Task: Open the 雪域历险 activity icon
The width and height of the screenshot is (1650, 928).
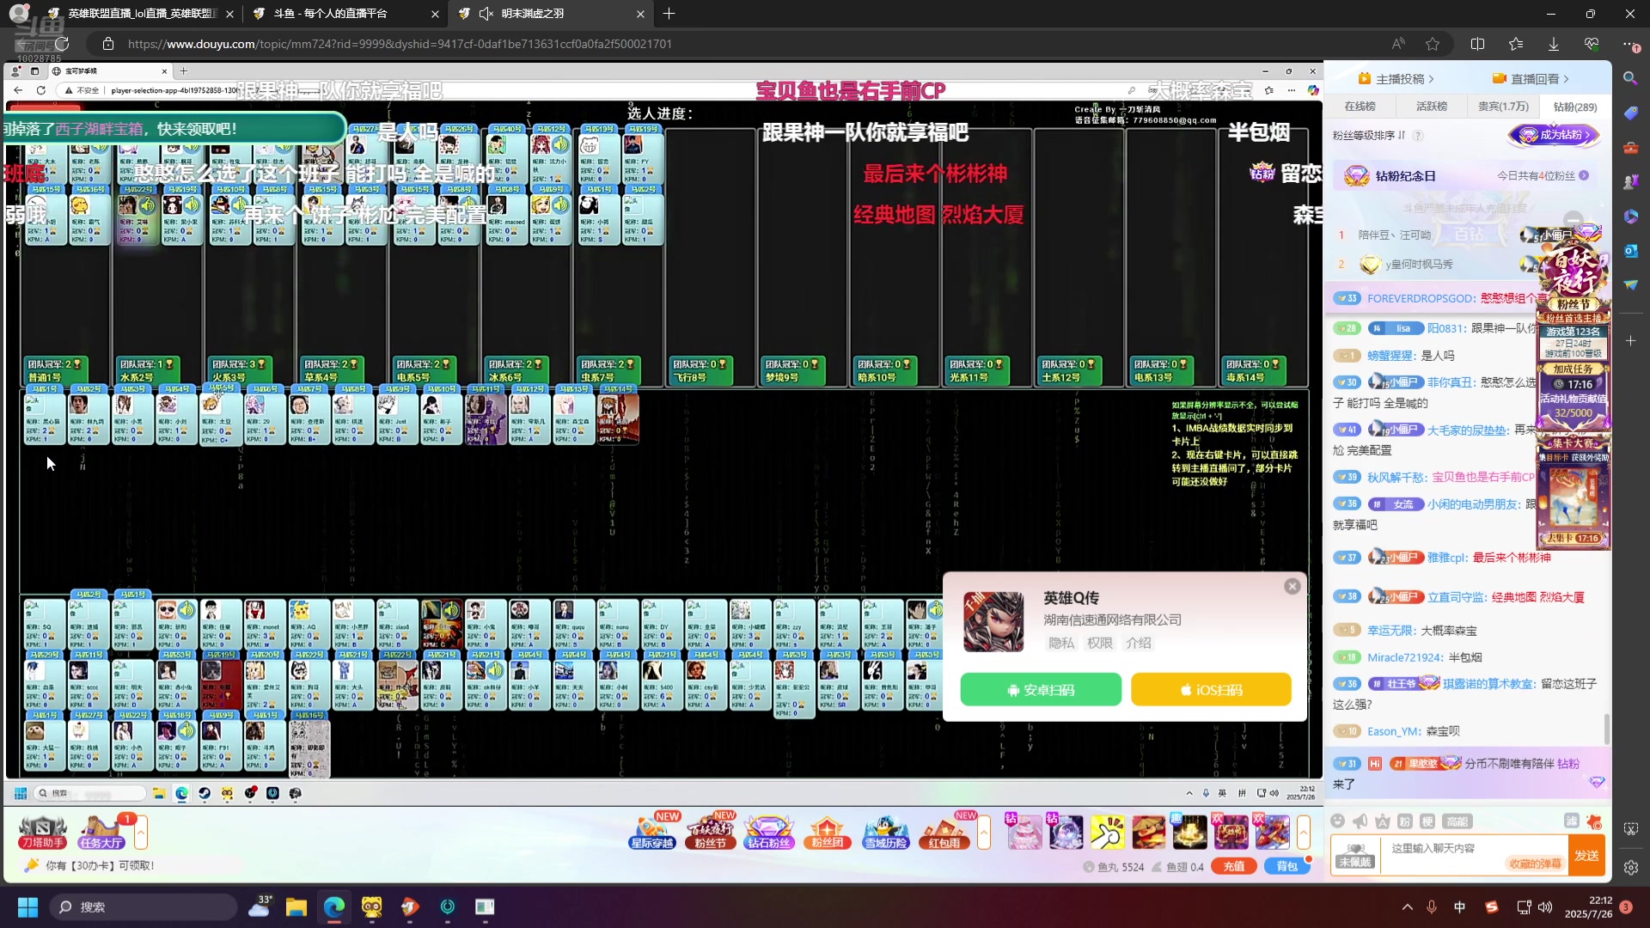Action: pyautogui.click(x=885, y=832)
